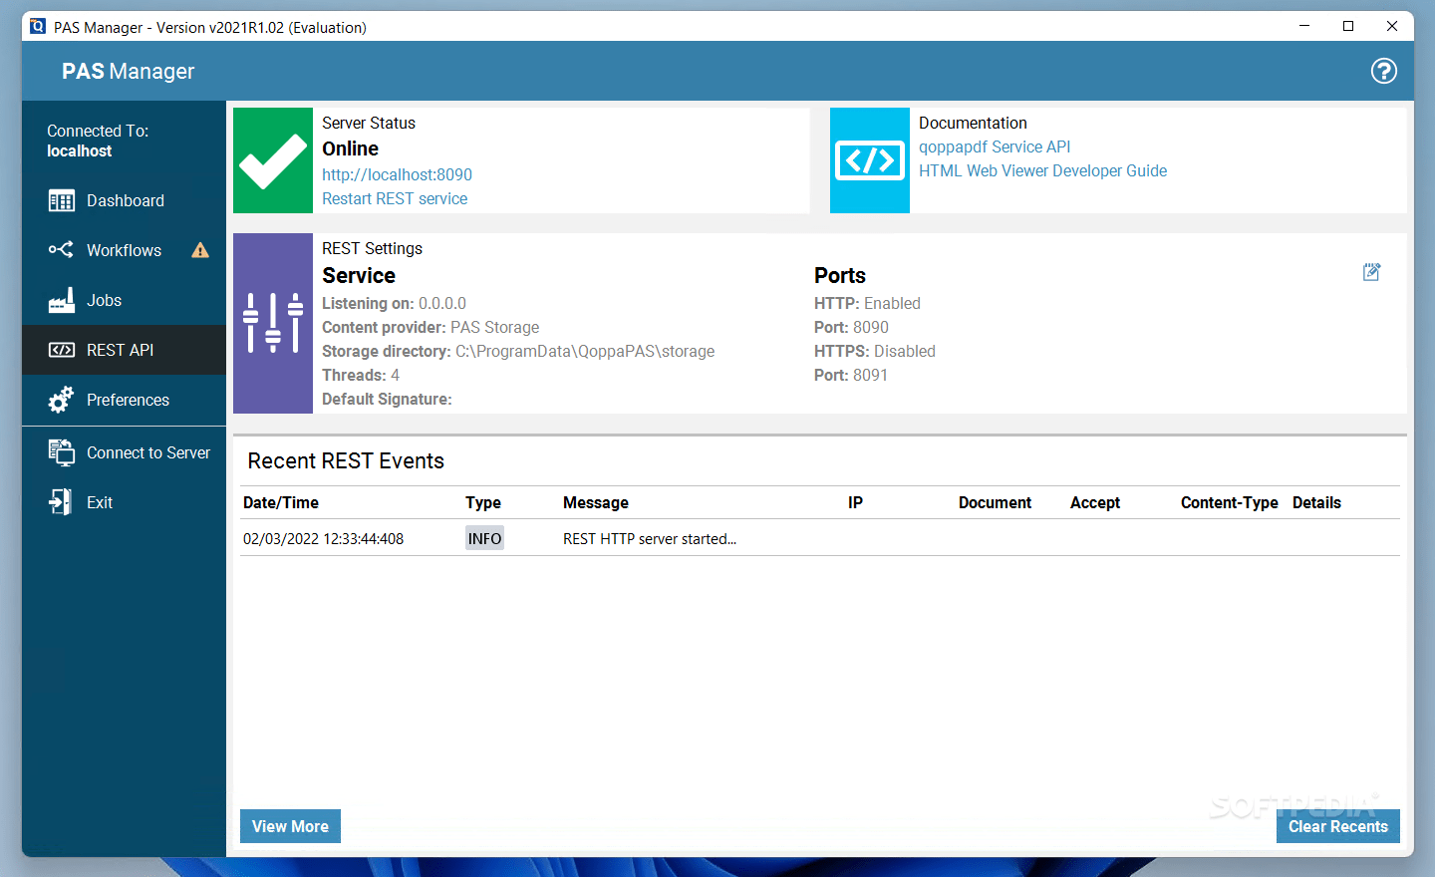Screen dimensions: 1435x877
Task: Click the Storage directory path text
Action: [x=585, y=351]
